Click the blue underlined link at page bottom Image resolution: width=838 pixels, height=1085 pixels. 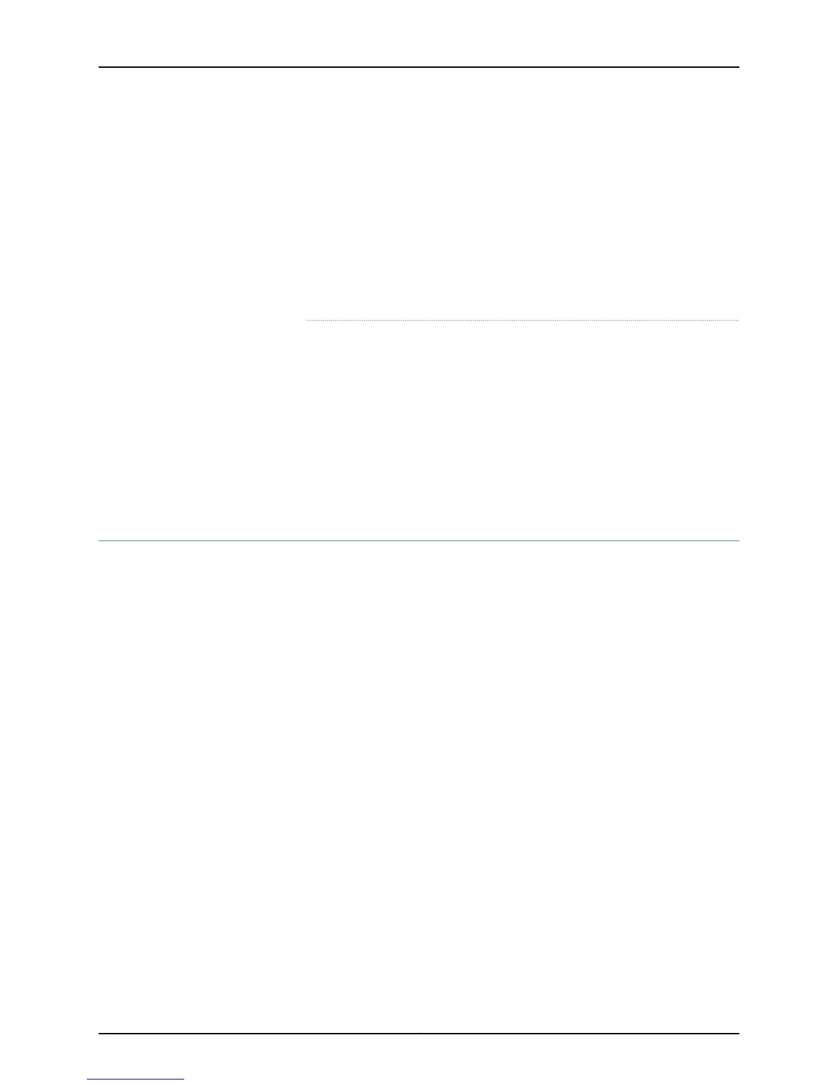(x=136, y=1080)
